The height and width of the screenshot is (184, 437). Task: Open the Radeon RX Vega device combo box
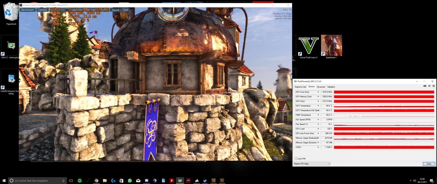[312, 164]
